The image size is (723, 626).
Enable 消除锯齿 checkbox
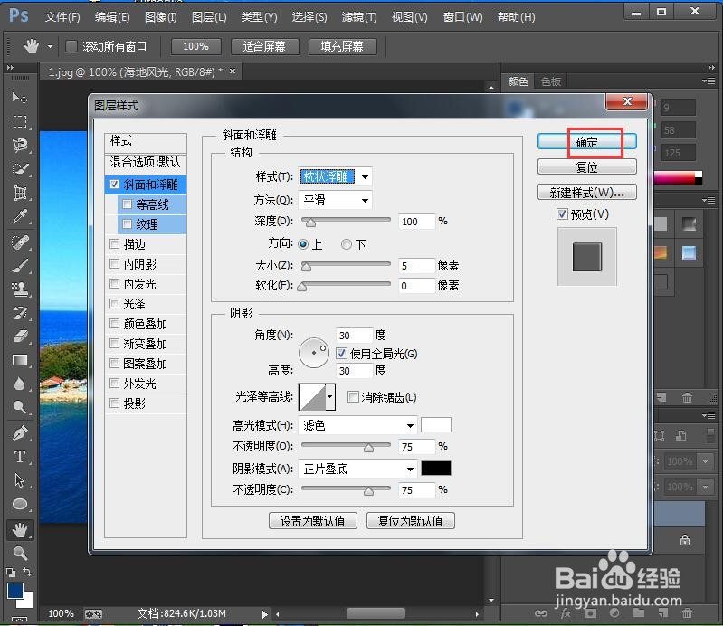coord(353,397)
